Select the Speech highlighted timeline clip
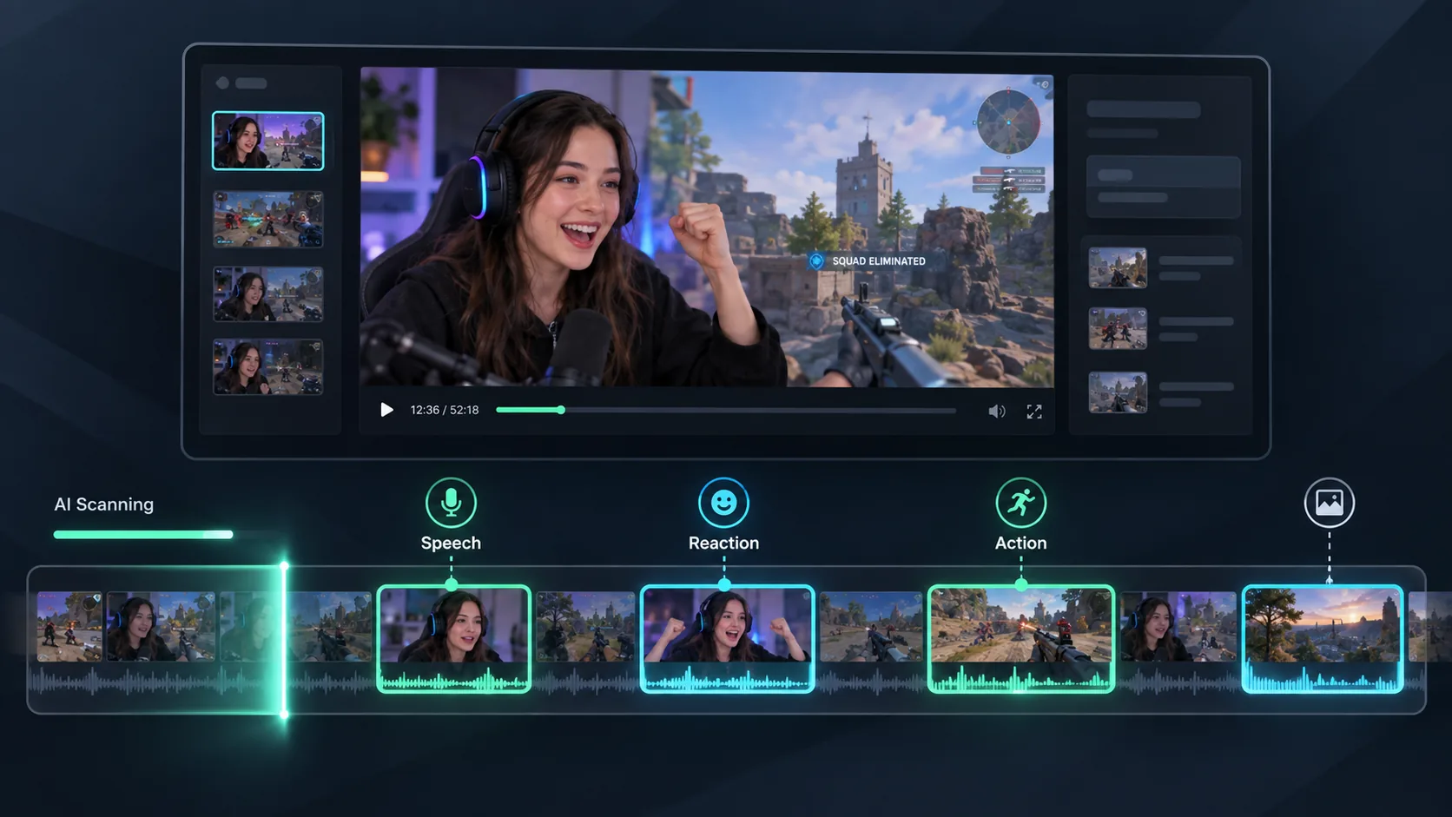The width and height of the screenshot is (1452, 817). [x=453, y=639]
